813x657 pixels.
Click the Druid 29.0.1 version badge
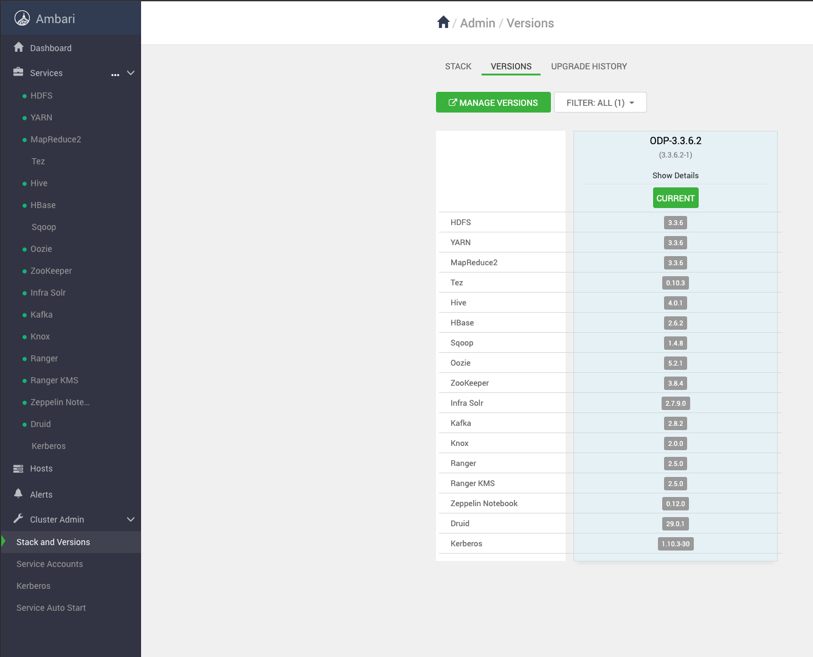(676, 524)
